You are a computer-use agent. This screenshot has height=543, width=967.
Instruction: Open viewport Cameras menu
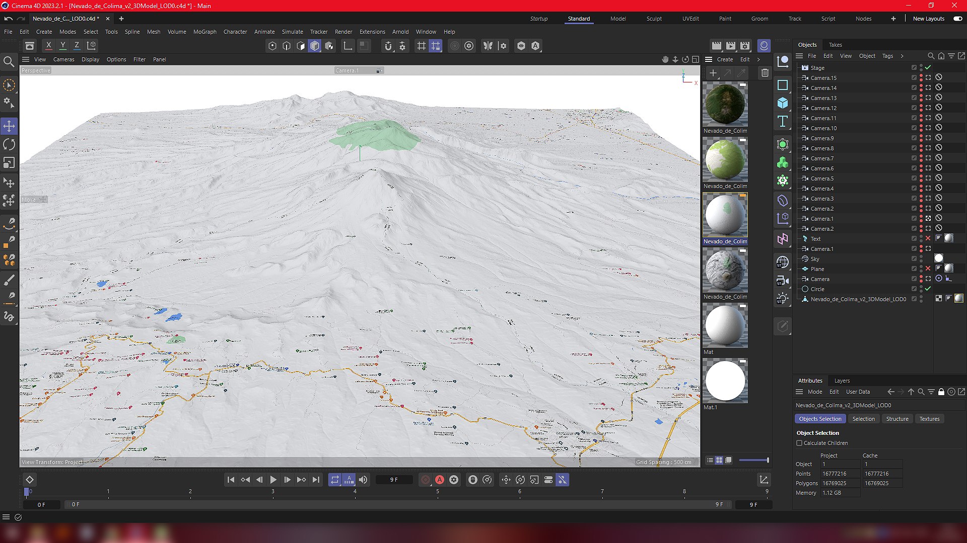64,59
